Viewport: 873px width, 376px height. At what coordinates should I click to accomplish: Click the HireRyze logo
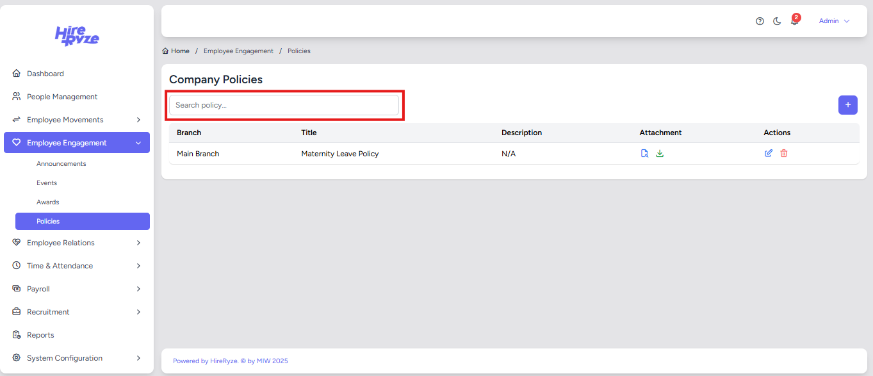[77, 36]
